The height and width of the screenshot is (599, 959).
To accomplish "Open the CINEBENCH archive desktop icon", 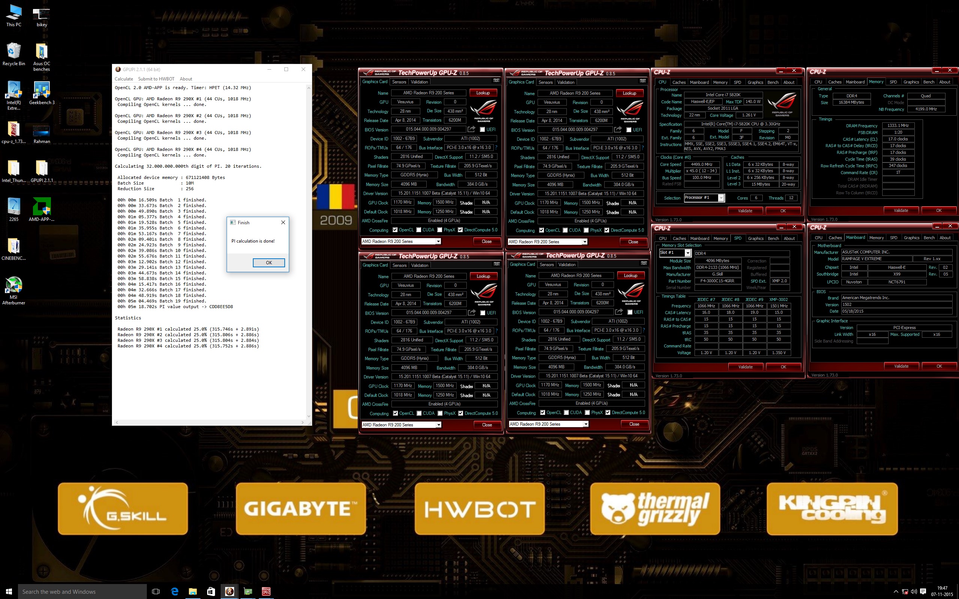I will (x=13, y=249).
